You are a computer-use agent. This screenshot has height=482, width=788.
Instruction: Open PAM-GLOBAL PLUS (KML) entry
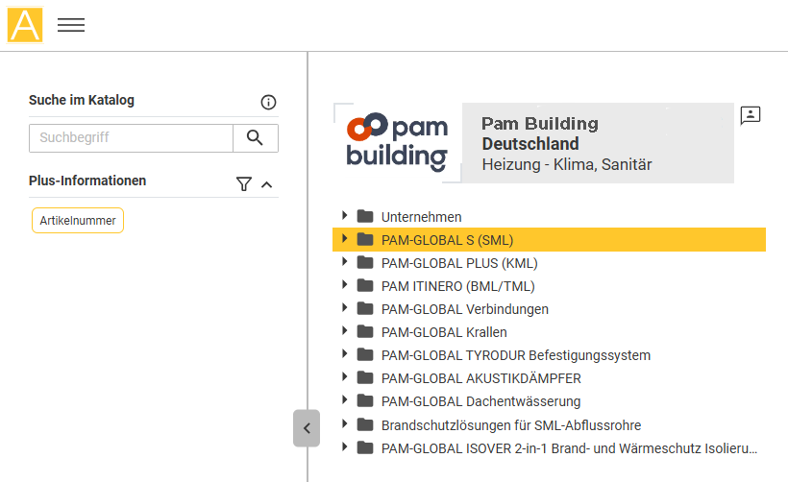(459, 263)
